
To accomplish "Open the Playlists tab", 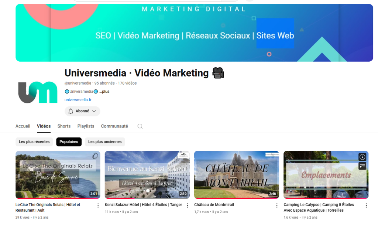I will [x=86, y=126].
